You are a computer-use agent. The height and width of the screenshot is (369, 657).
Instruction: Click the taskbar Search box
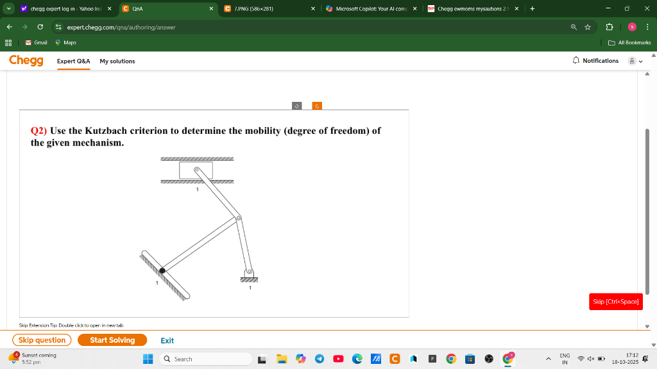pos(206,359)
